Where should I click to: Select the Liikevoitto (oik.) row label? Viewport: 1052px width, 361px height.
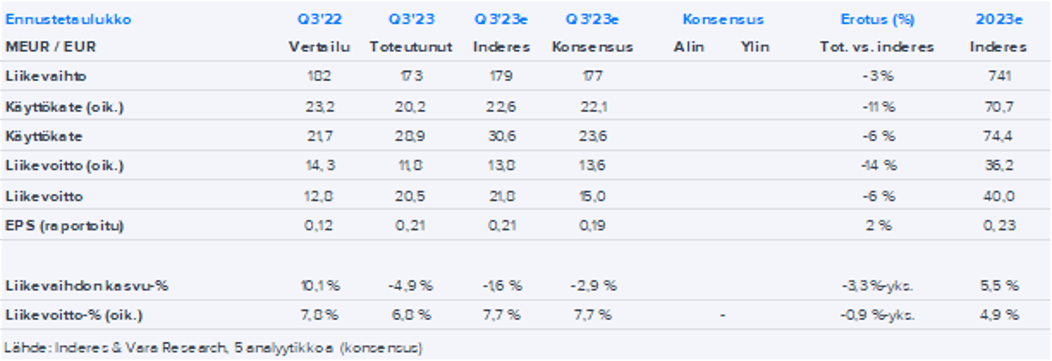pyautogui.click(x=64, y=166)
